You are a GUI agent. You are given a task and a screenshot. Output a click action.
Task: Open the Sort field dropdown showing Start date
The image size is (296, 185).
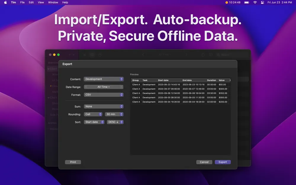94,122
